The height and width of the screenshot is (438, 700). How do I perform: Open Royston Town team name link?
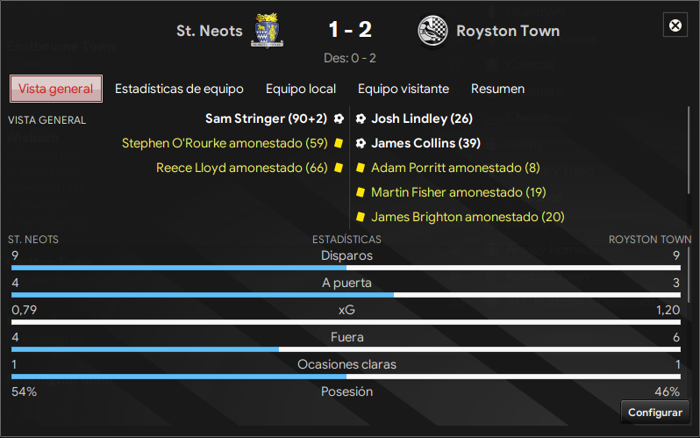[508, 31]
